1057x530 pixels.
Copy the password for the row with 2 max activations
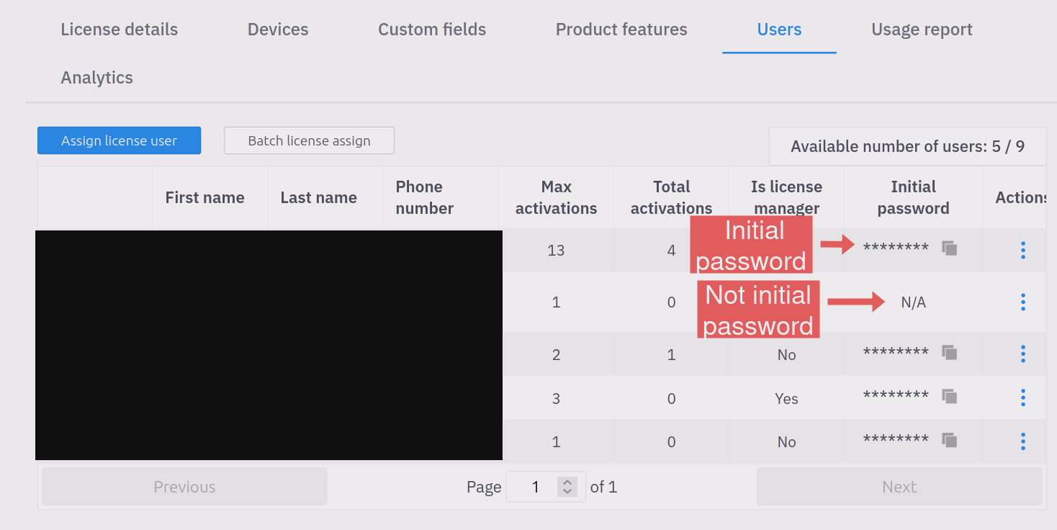tap(949, 352)
